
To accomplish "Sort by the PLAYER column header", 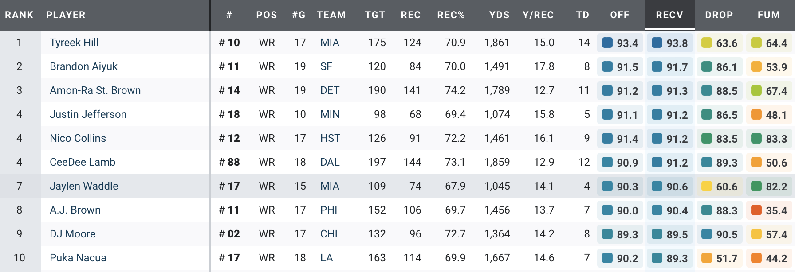I will pos(66,15).
